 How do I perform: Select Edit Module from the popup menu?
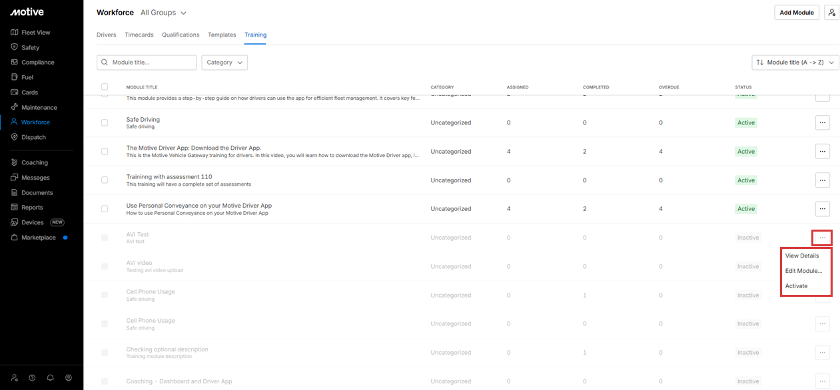[803, 271]
